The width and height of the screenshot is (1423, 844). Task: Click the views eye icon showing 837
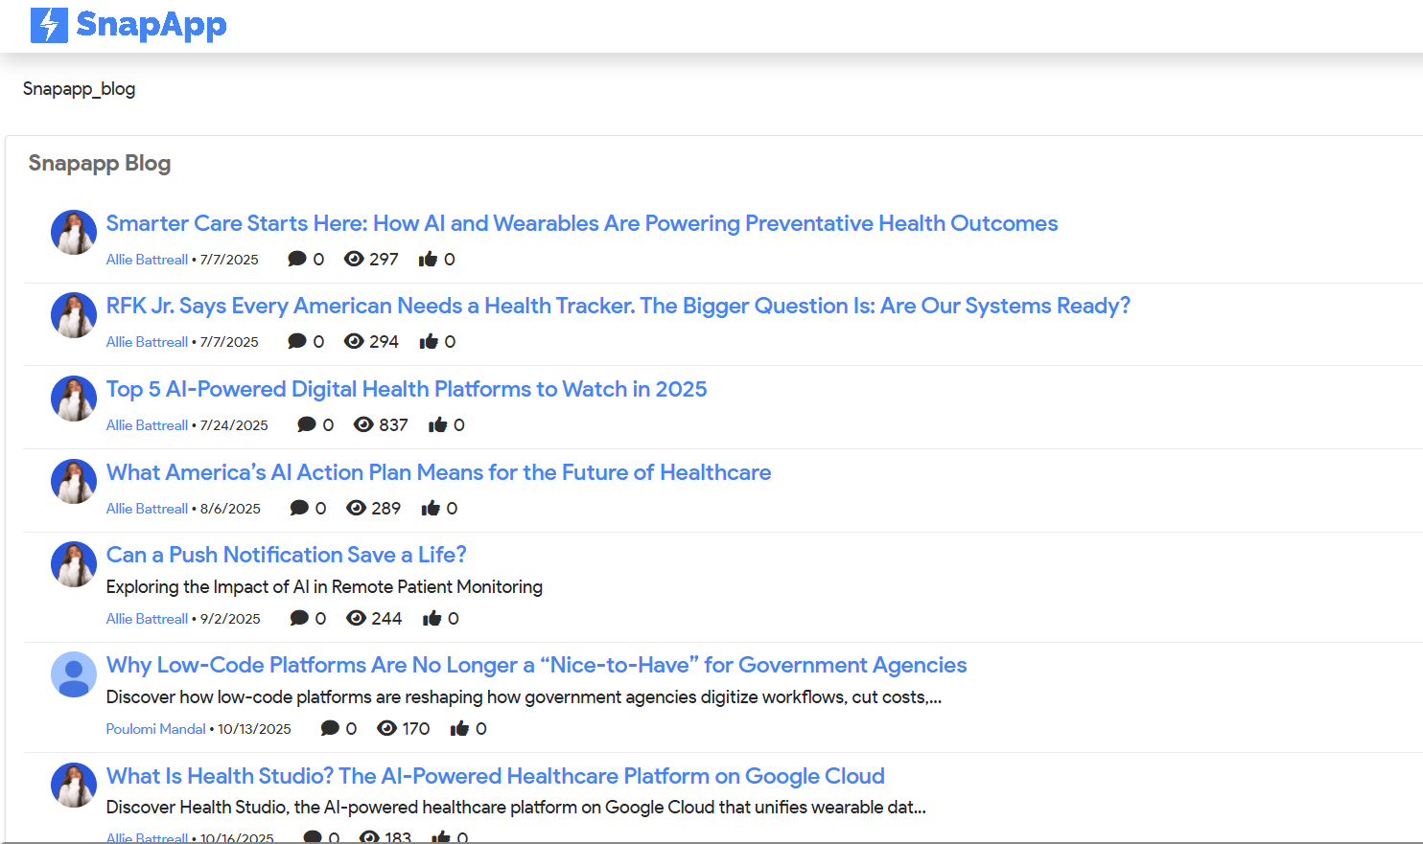click(x=363, y=424)
